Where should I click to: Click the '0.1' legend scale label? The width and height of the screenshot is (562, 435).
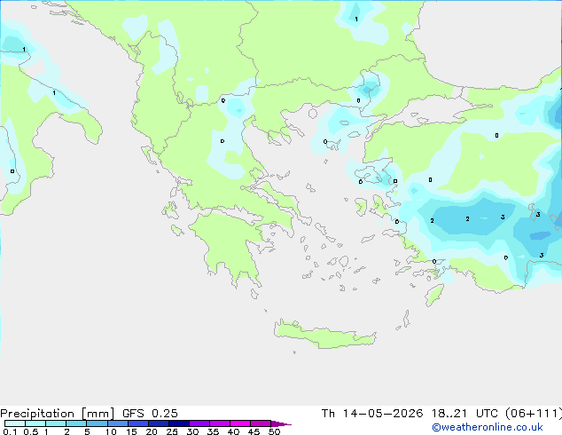10,431
